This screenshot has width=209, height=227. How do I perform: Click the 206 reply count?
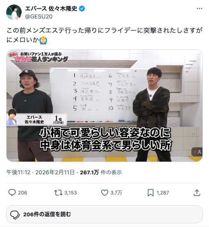coord(23,193)
